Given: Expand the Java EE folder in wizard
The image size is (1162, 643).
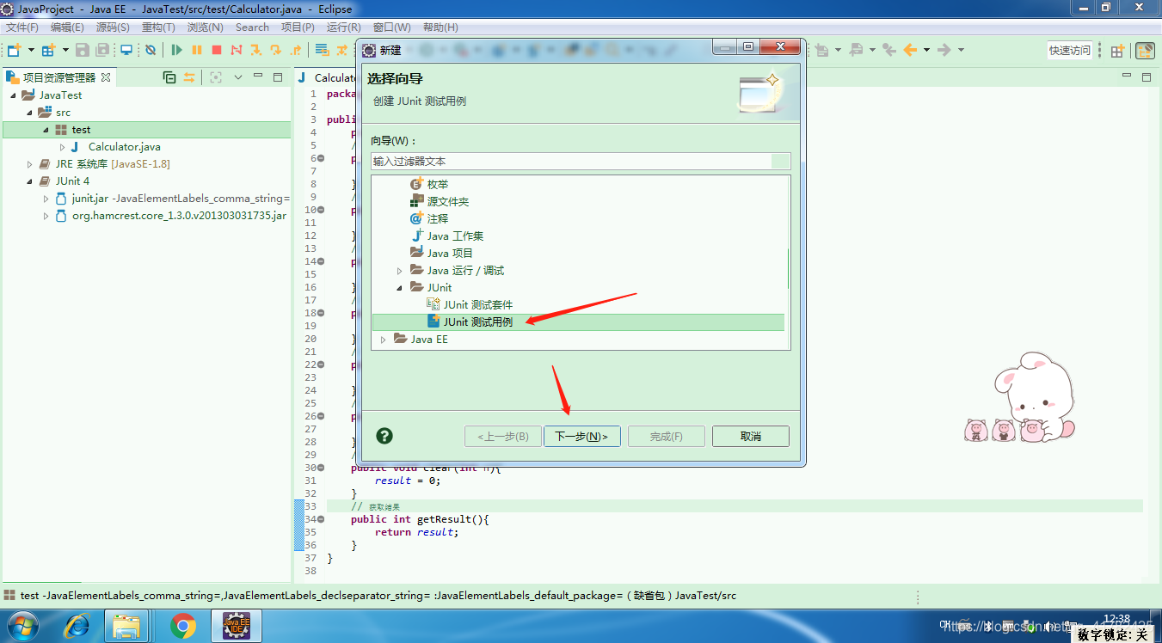Looking at the screenshot, I should 383,340.
